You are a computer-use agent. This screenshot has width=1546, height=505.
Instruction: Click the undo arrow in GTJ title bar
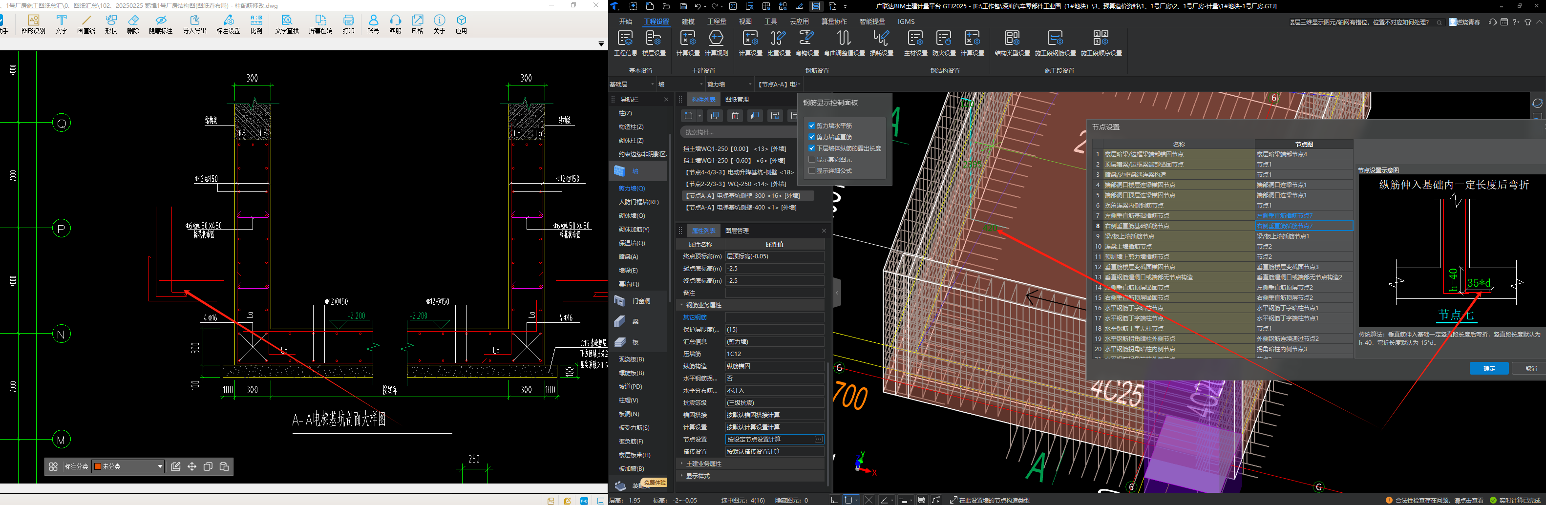click(698, 6)
